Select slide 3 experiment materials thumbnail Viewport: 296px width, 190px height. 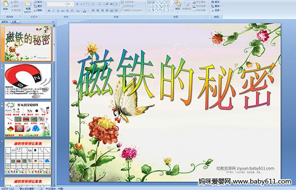[x=28, y=119]
